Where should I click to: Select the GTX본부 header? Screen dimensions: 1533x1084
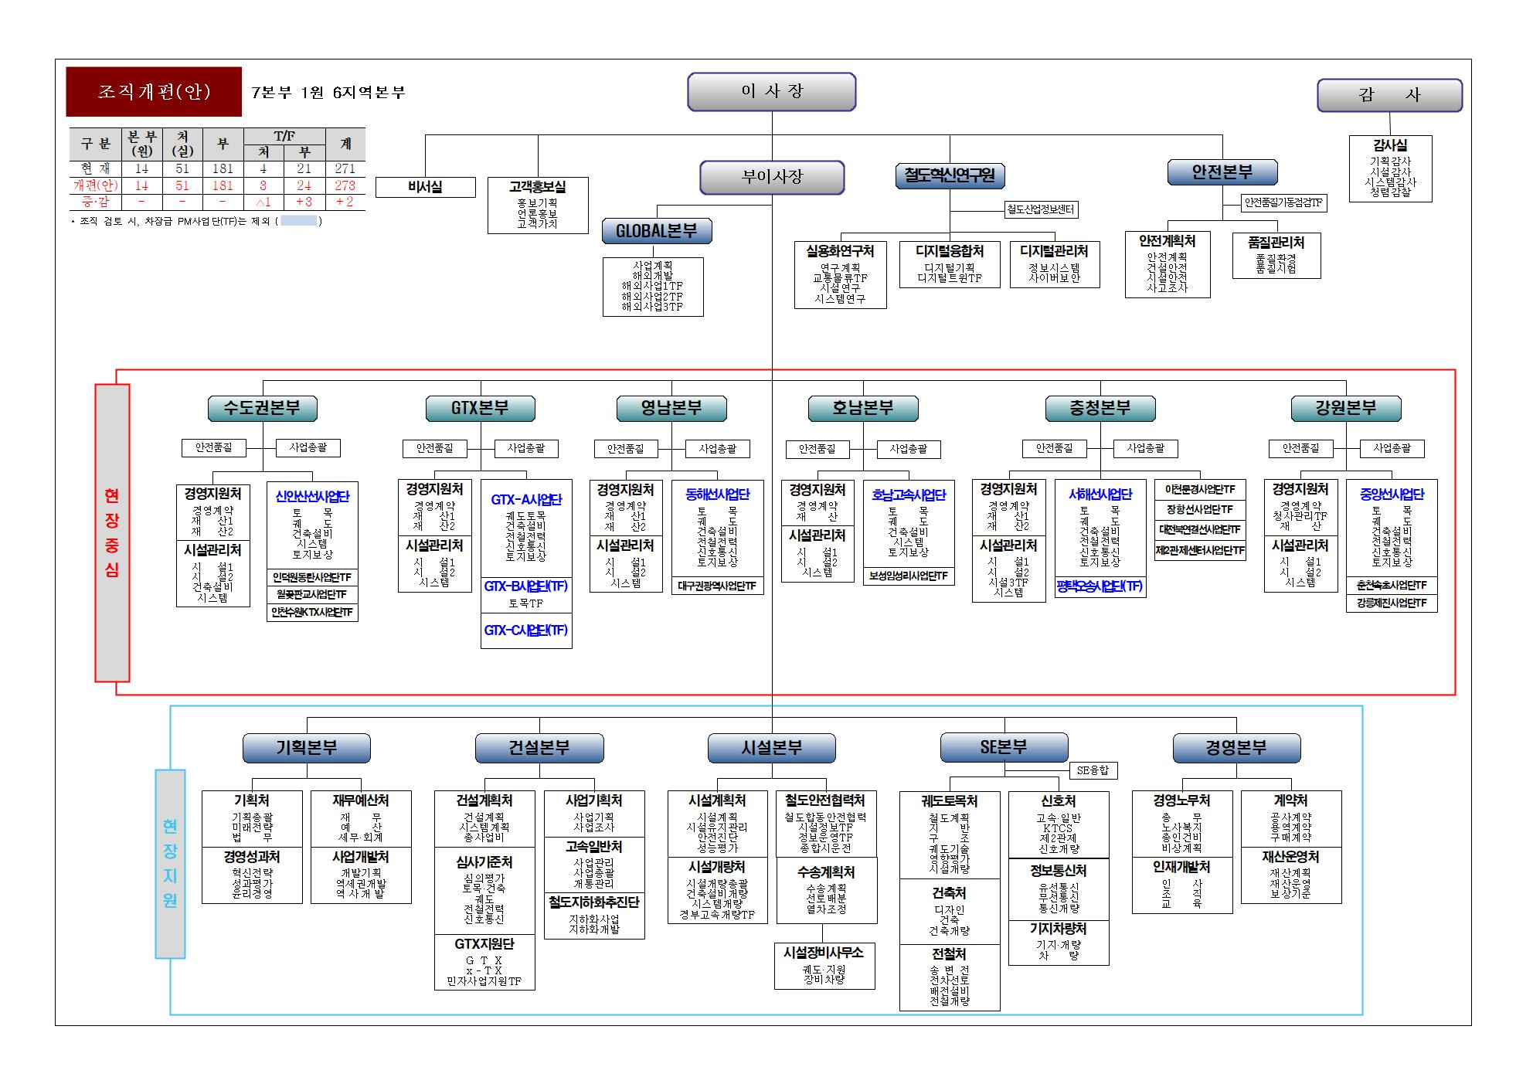click(480, 408)
